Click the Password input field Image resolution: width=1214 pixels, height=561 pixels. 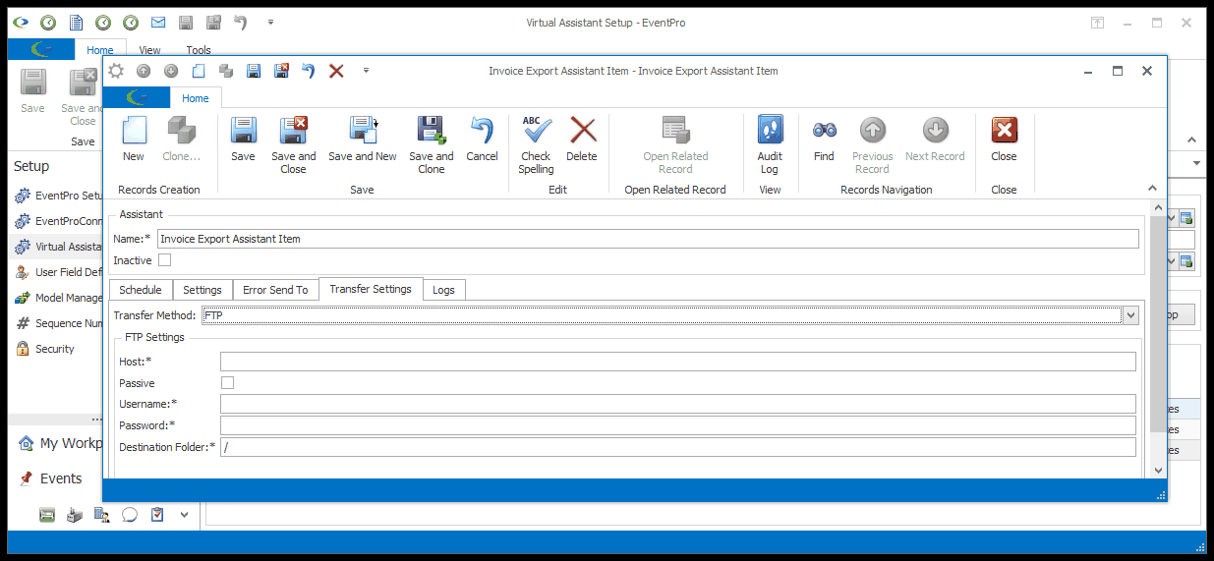[x=678, y=425]
